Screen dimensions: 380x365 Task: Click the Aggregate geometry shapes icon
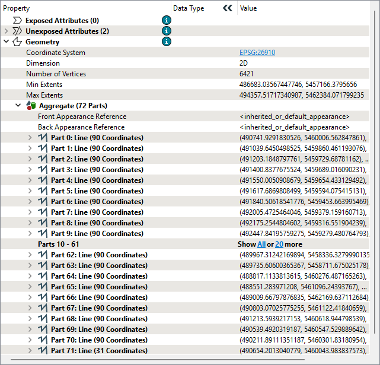(31, 105)
